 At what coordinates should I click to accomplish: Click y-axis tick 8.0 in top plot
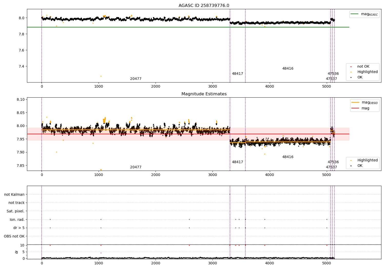click(21, 18)
